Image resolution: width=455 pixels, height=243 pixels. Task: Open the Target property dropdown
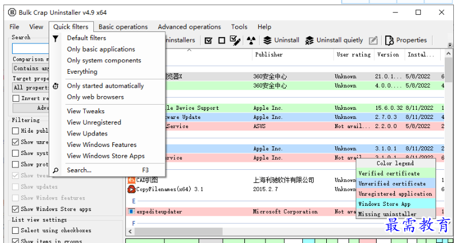pyautogui.click(x=30, y=87)
